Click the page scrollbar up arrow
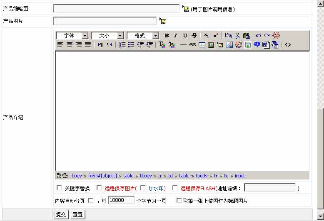The image size is (324, 221). coord(321,4)
